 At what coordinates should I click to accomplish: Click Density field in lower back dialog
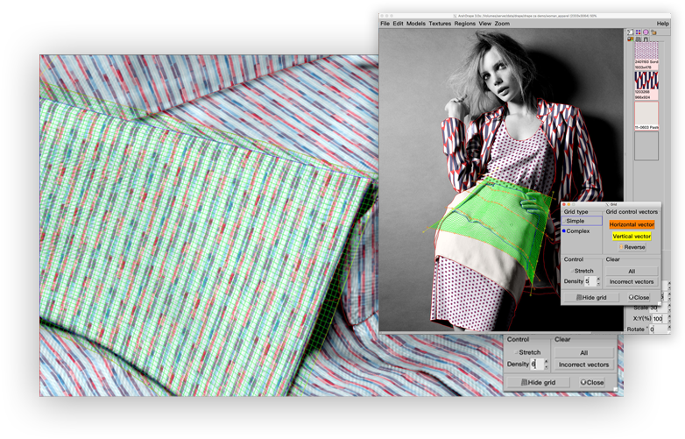click(x=537, y=365)
